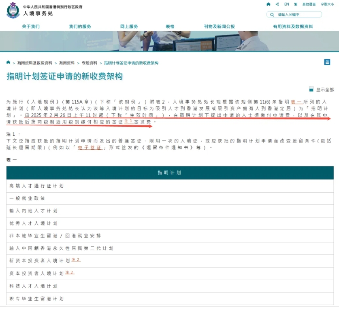Open the home icon in top bar
Screen dimensions: 339x310
[269, 4]
